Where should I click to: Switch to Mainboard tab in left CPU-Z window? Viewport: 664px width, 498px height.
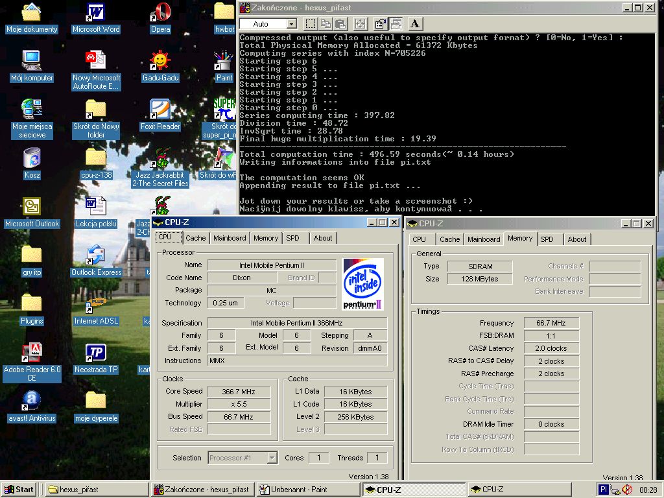[x=230, y=238]
